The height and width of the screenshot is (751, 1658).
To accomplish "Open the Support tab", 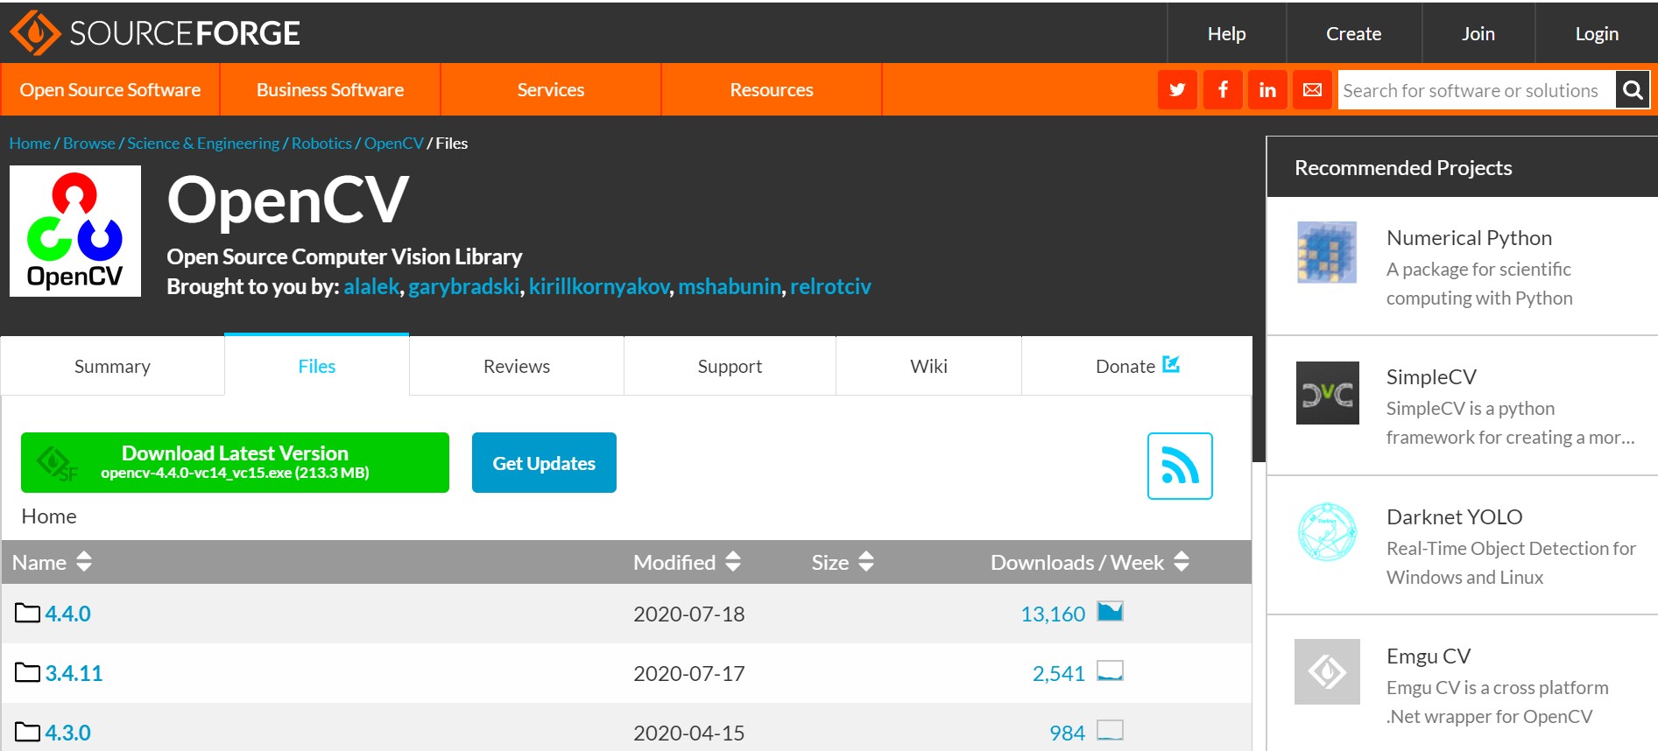I will (x=730, y=366).
